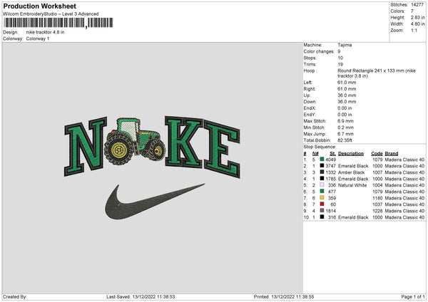Image resolution: width=428 pixels, height=302 pixels.
Task: Click the green swatch in stop row 6
Action: (x=322, y=192)
